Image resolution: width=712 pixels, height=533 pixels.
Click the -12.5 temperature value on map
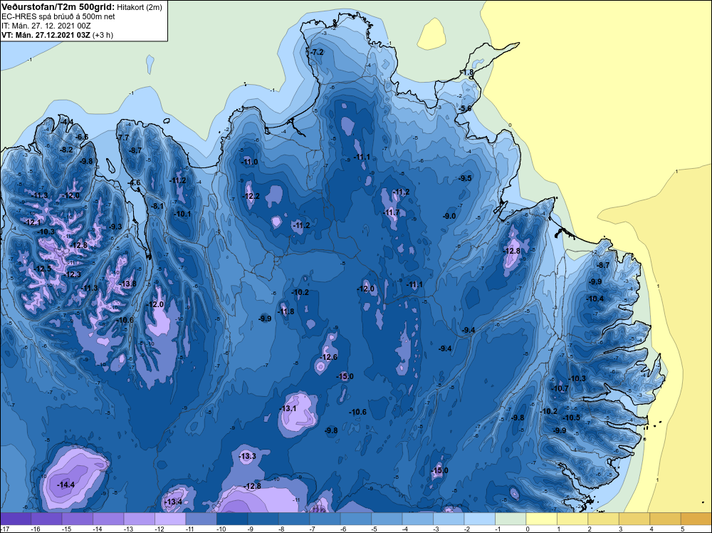pyautogui.click(x=42, y=269)
